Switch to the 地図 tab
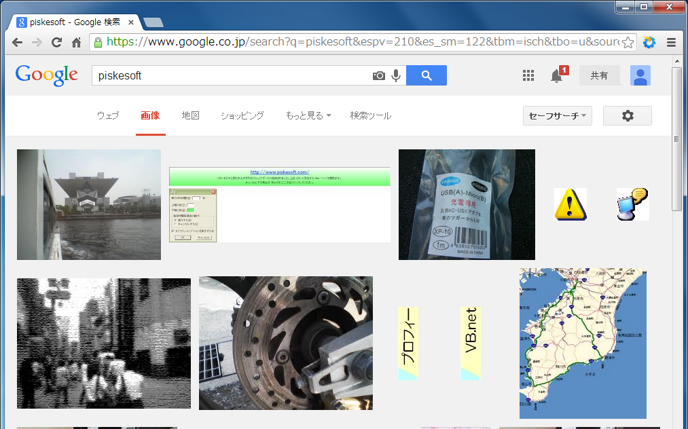 pos(191,116)
